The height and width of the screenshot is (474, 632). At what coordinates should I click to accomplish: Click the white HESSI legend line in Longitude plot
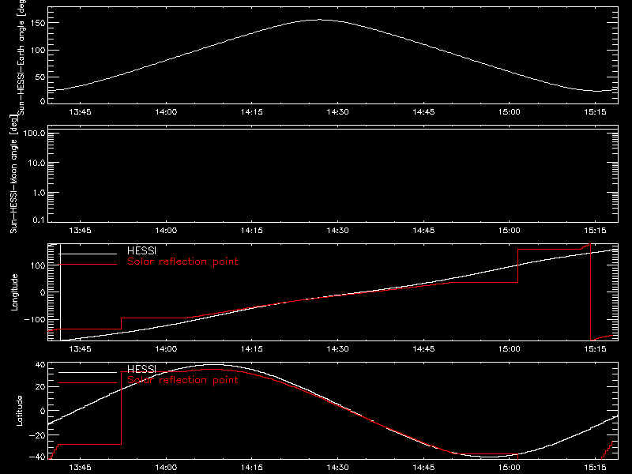(x=88, y=254)
